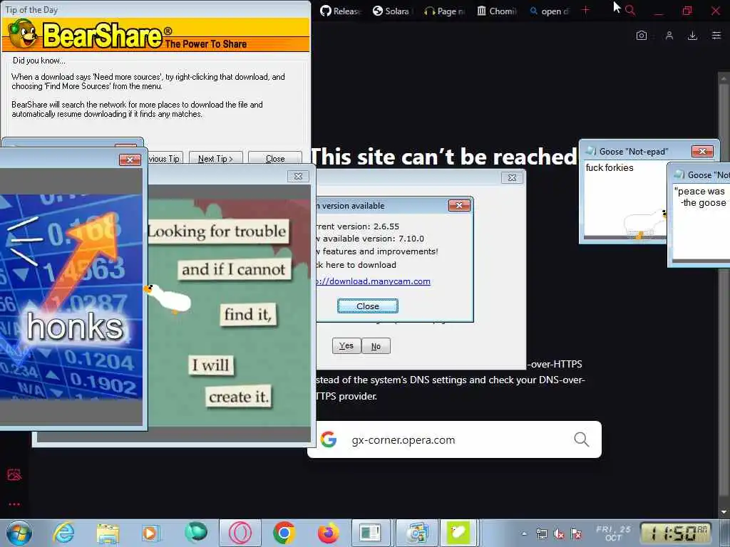This screenshot has height=547, width=730.
Task: Click 'This site can't be reached' heading
Action: point(443,156)
